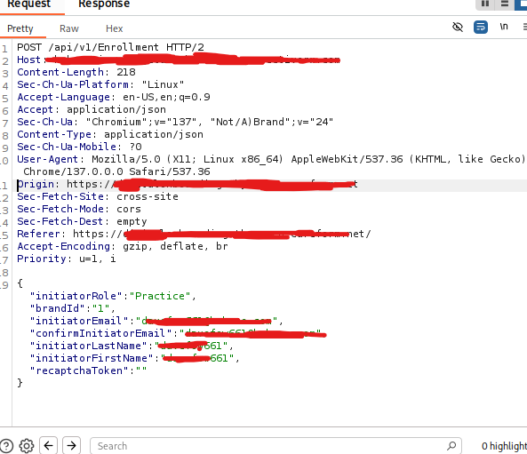
Task: Click the Sec-Ch-Ua-Mobile: ?0 header
Action: coord(79,147)
